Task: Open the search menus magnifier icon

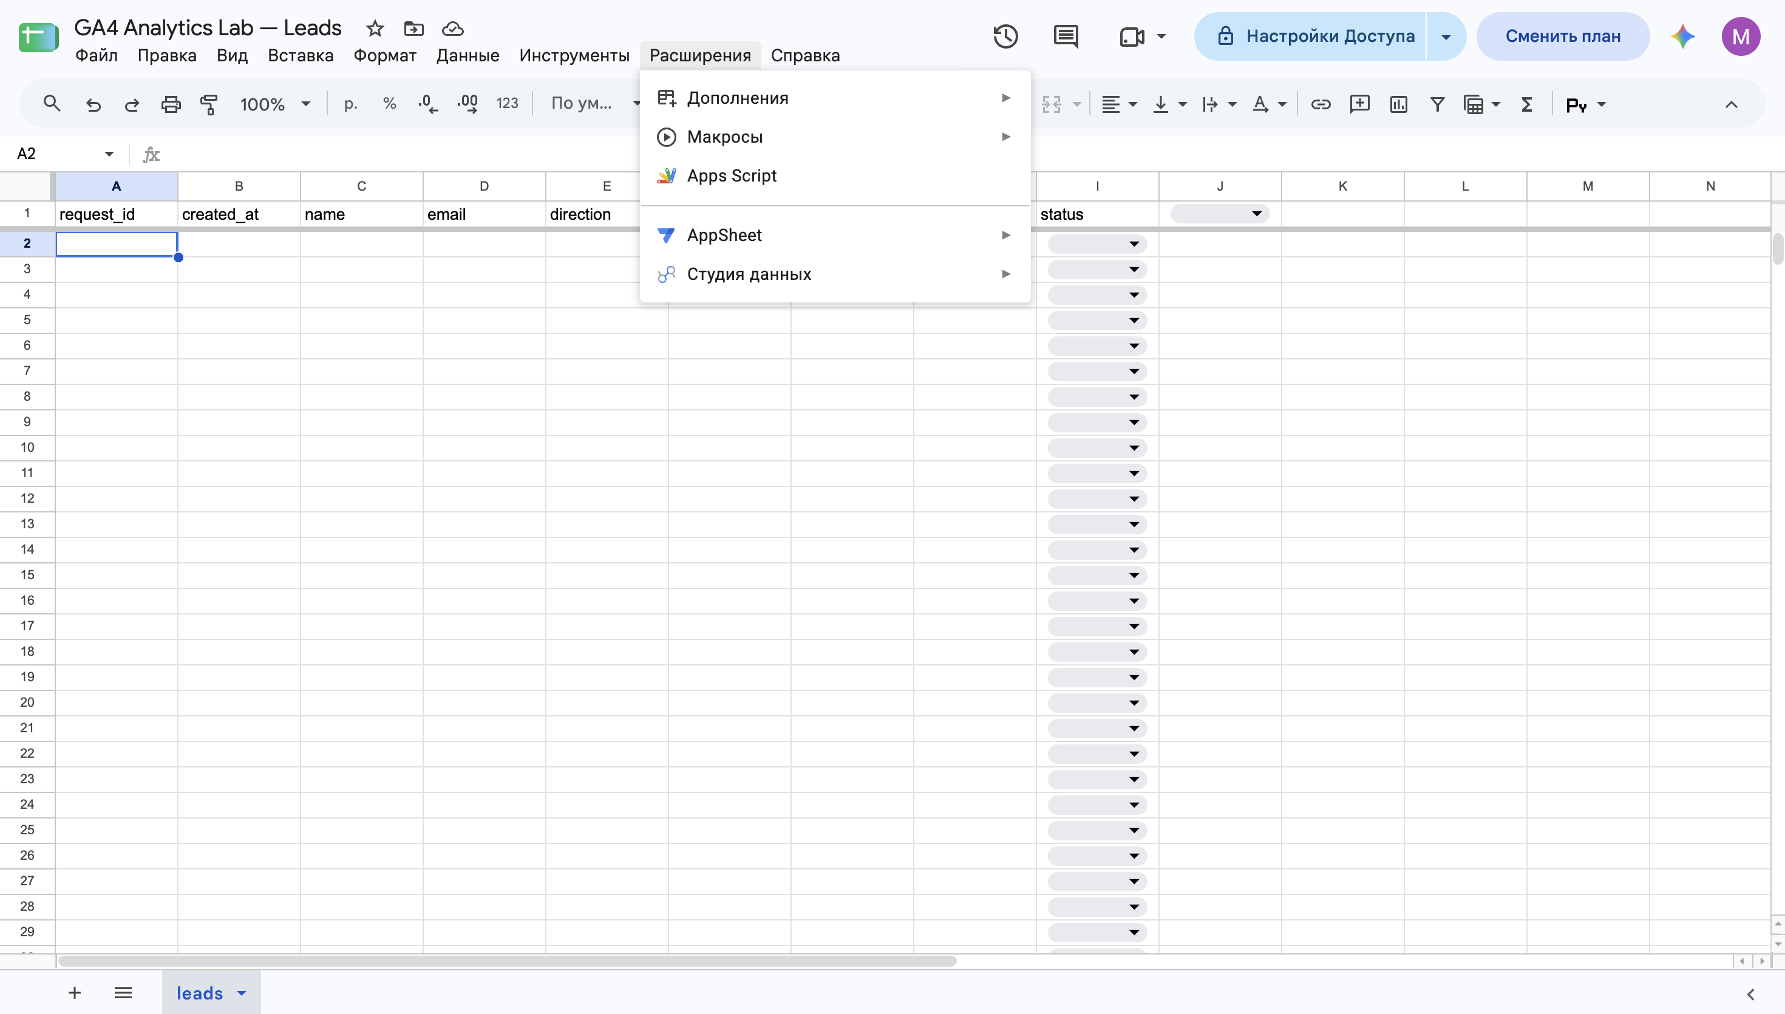Action: pos(52,104)
